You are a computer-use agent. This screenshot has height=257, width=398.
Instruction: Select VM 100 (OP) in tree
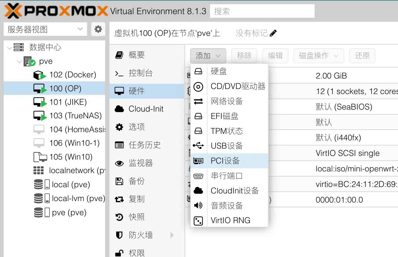click(x=54, y=88)
